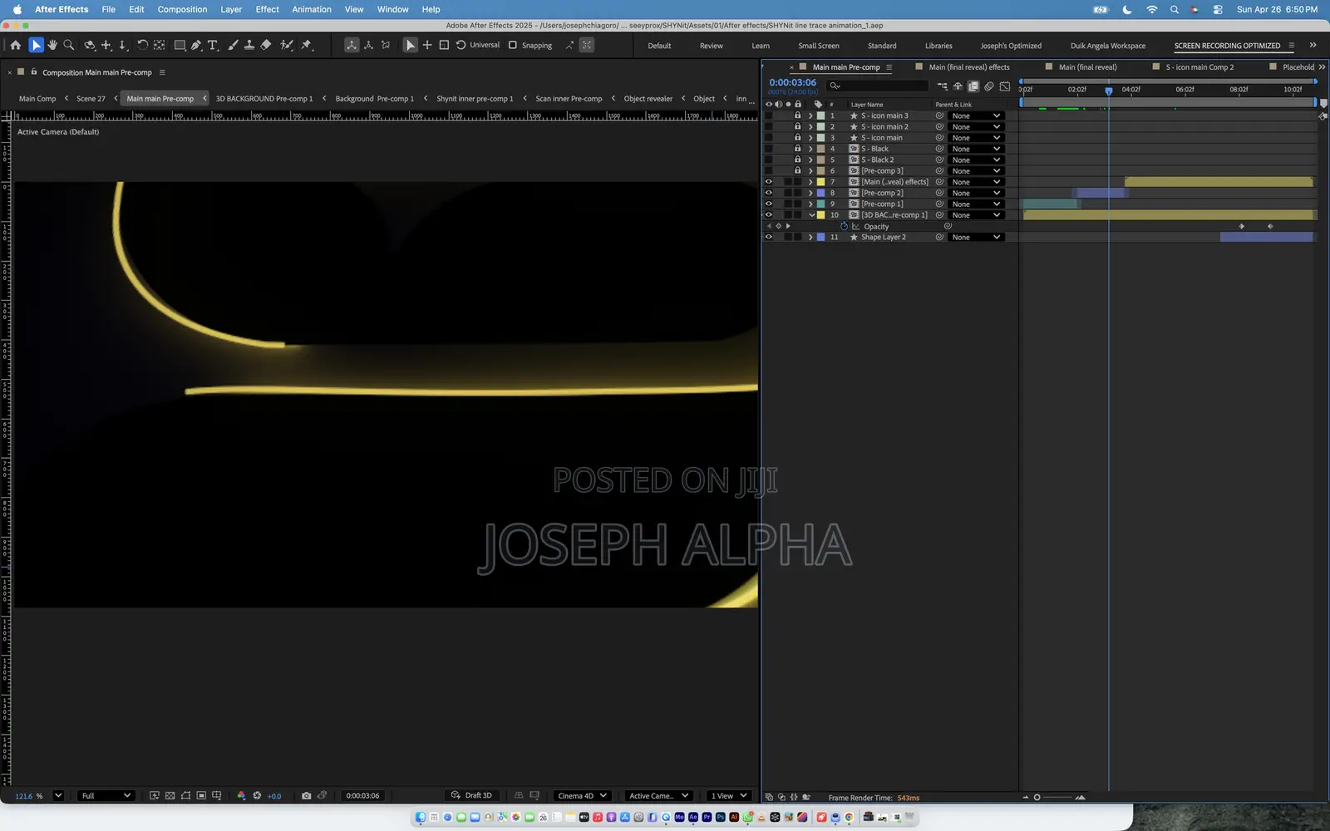Open the magnification ratio dropdown
This screenshot has height=831, width=1330.
(x=58, y=795)
